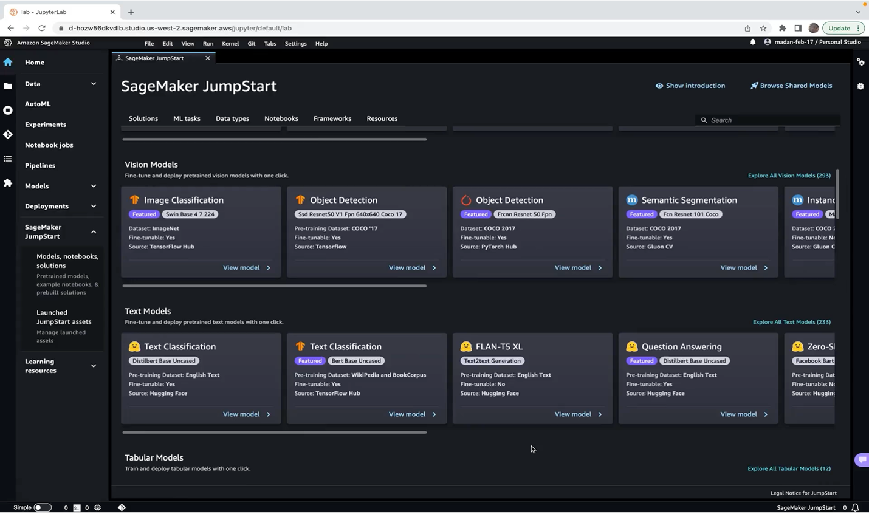Click Explore All Vision Models (293)
This screenshot has height=514, width=869.
tap(789, 176)
